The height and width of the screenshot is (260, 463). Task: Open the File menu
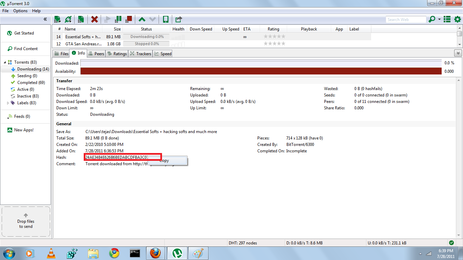pos(5,11)
